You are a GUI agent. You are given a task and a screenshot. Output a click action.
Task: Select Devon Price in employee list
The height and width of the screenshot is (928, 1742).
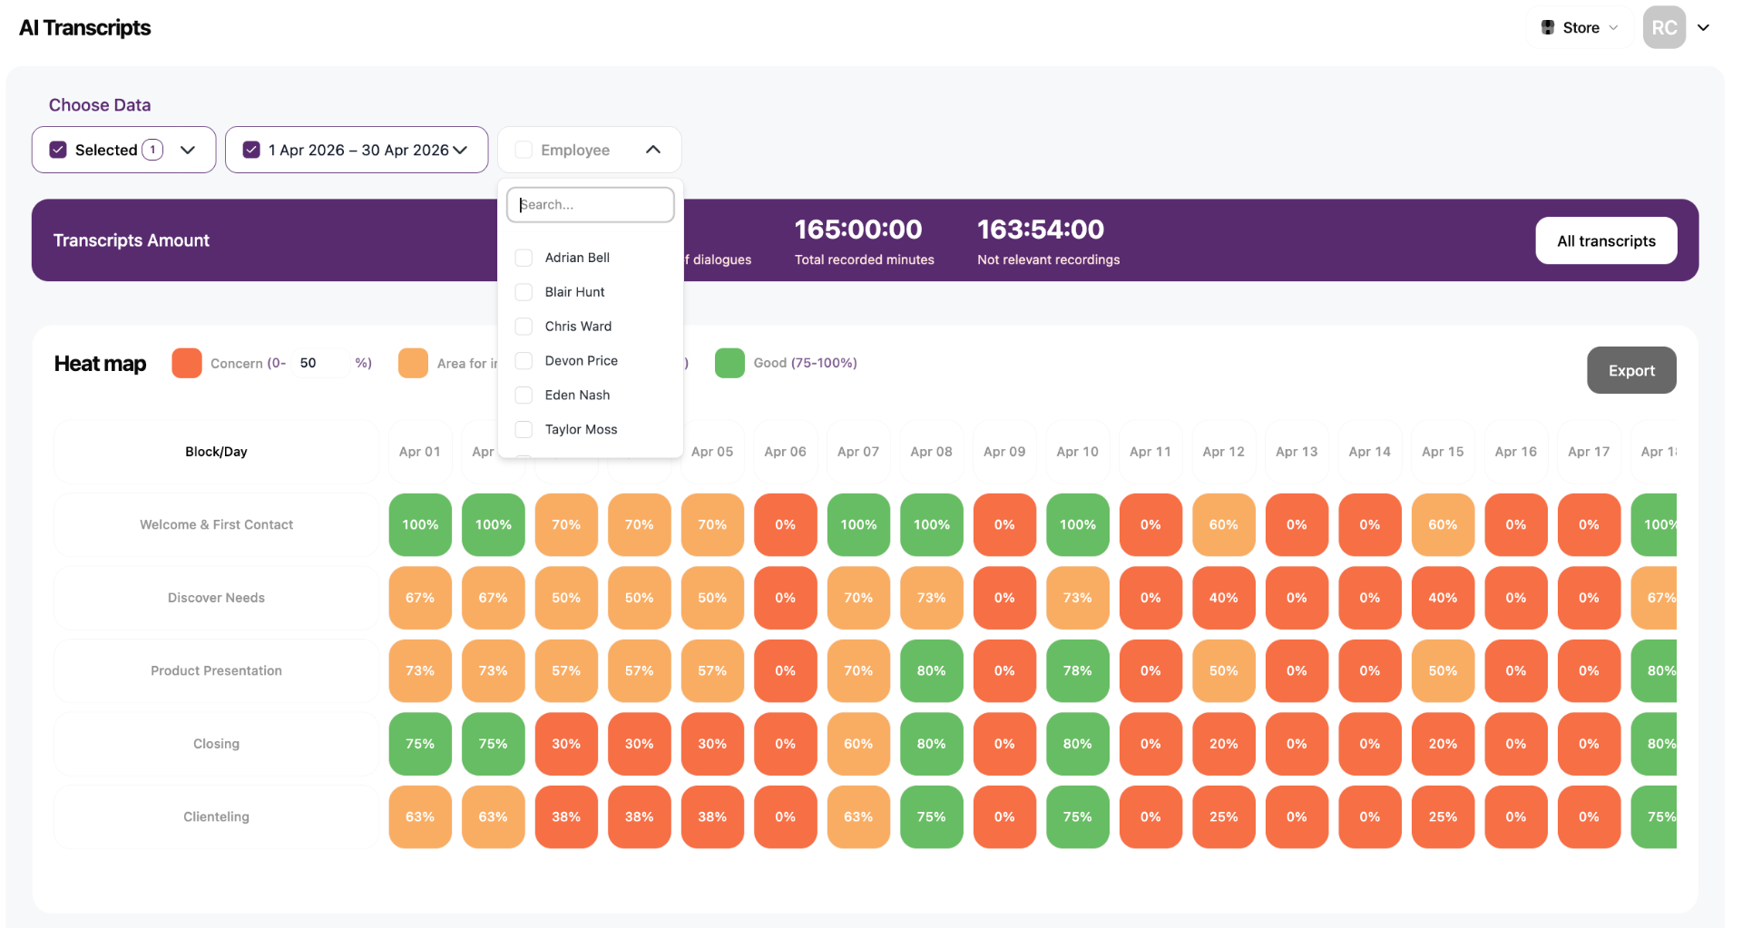[x=581, y=361]
